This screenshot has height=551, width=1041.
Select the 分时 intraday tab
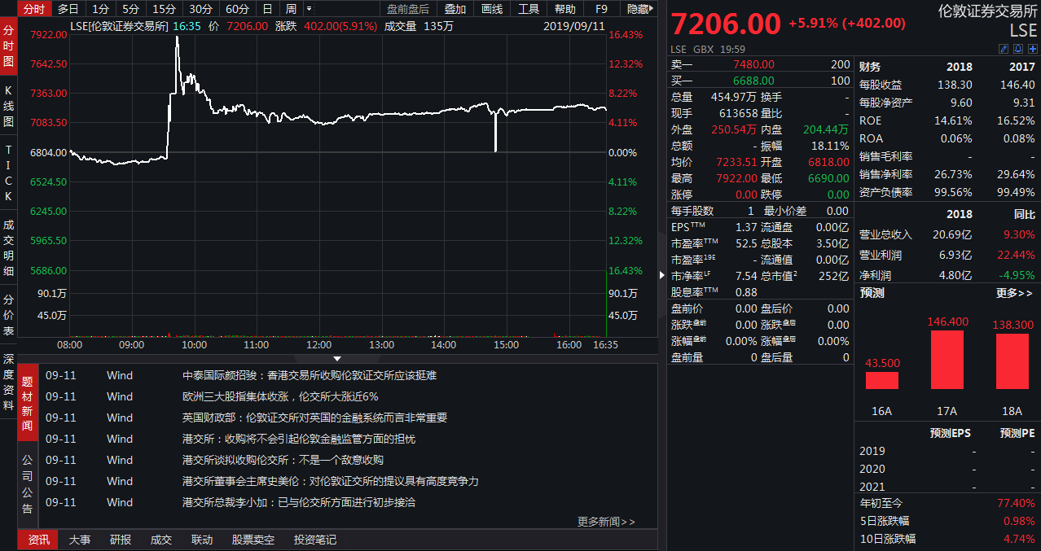coord(33,9)
